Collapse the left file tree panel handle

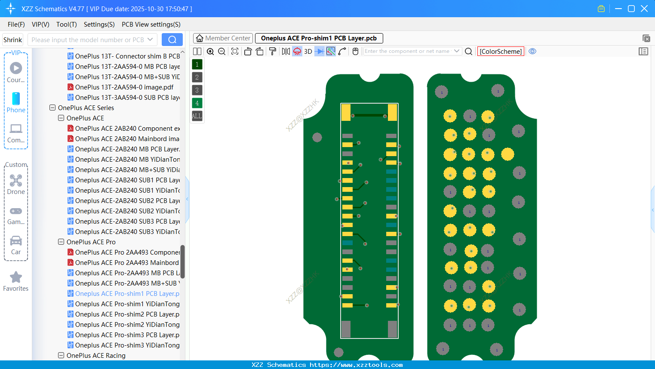click(187, 199)
